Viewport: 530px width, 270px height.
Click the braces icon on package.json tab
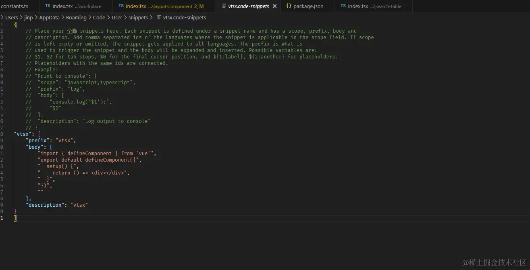coord(289,6)
